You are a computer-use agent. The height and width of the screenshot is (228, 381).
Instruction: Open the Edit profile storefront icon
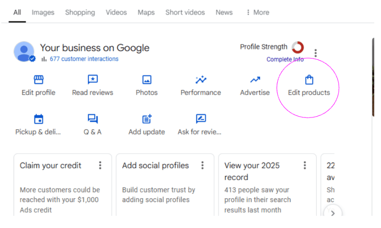[39, 80]
